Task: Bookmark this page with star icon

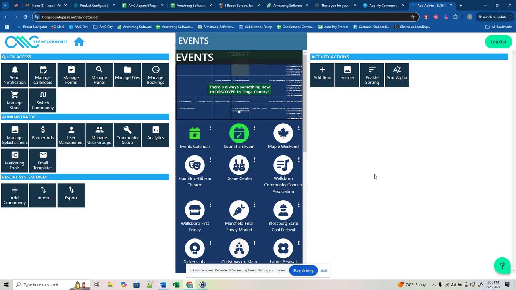Action: (x=412, y=17)
